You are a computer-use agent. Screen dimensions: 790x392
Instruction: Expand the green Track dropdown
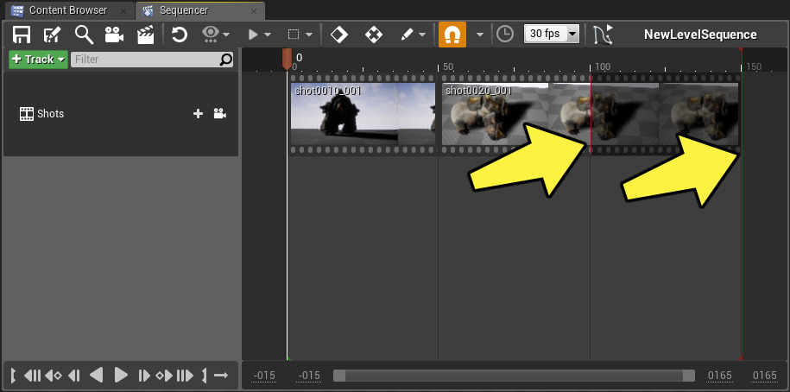(x=38, y=60)
